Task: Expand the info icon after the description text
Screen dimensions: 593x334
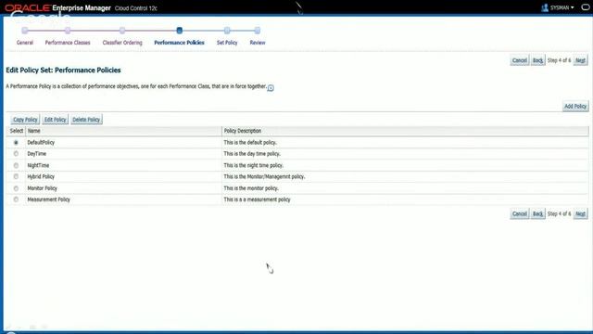Action: [x=271, y=88]
